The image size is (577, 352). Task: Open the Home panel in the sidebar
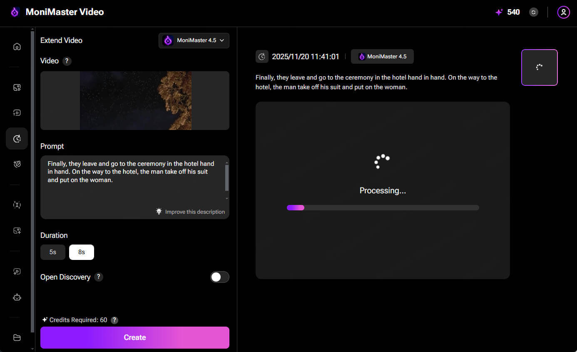(17, 46)
